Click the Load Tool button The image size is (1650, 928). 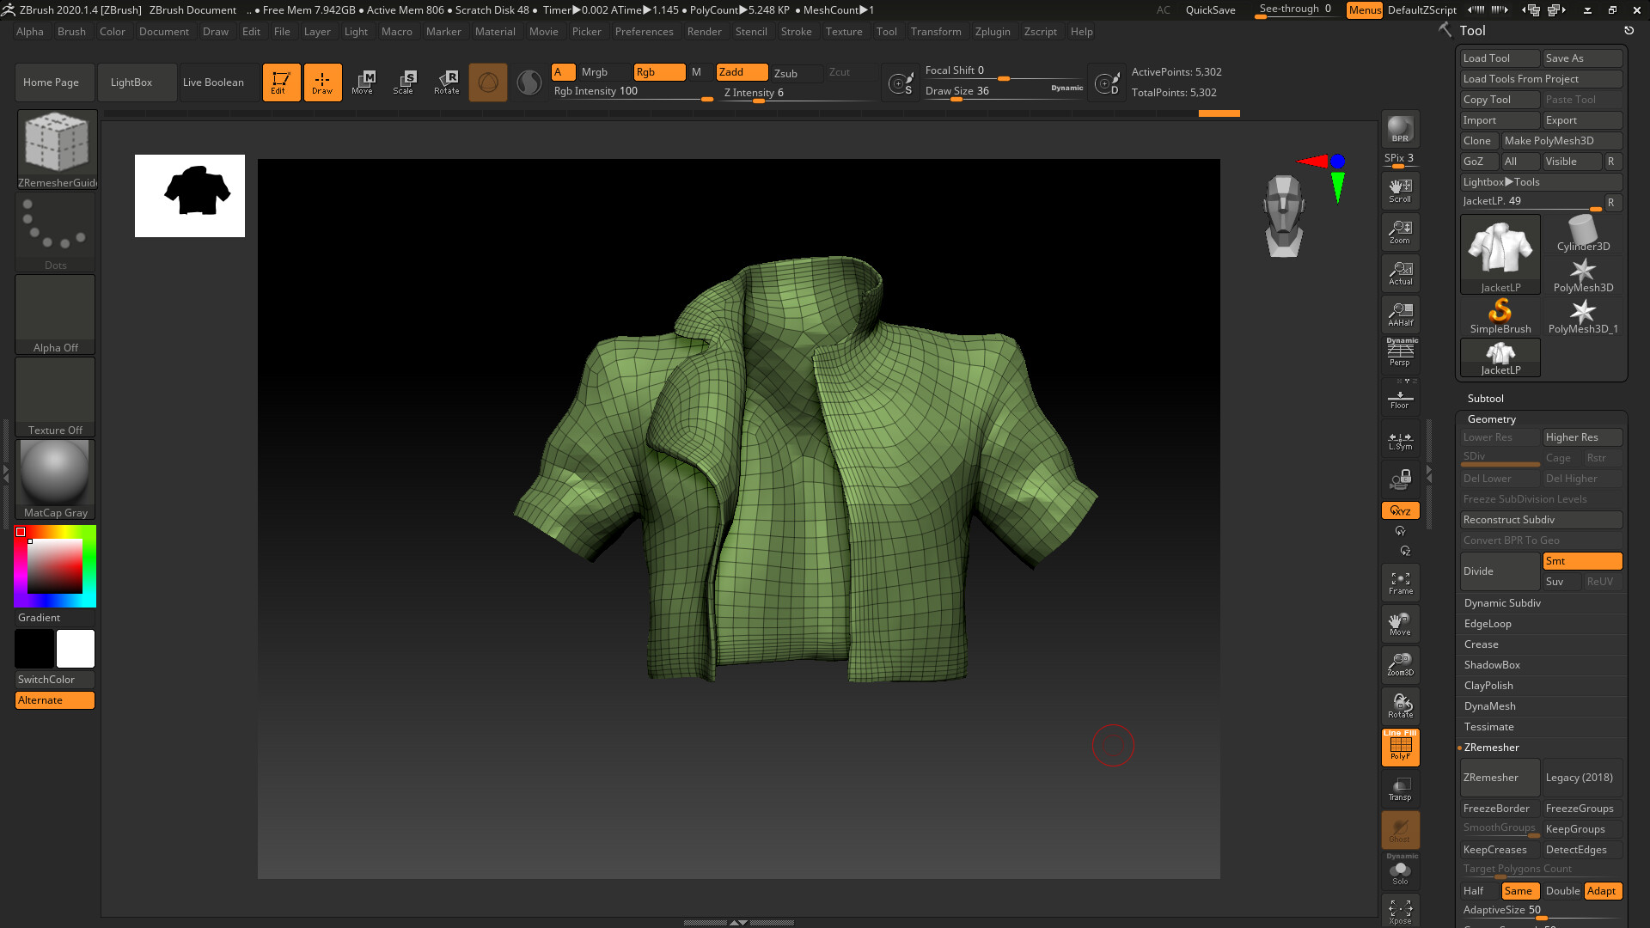(1500, 58)
